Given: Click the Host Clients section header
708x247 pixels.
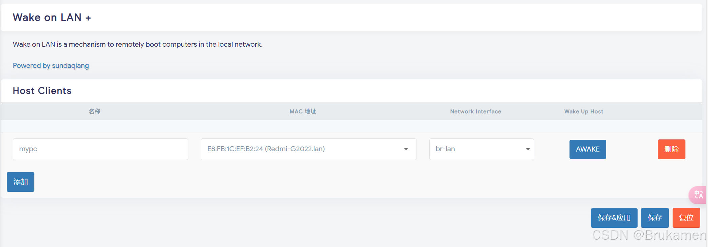Looking at the screenshot, I should [42, 90].
